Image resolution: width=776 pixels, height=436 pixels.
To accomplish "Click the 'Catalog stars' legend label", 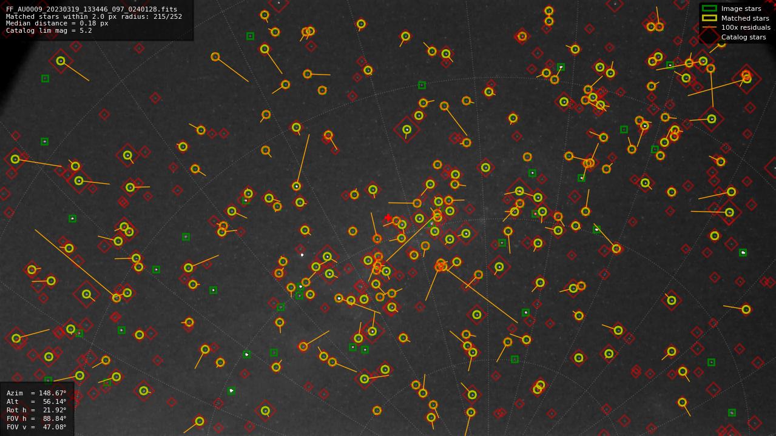I will click(743, 37).
